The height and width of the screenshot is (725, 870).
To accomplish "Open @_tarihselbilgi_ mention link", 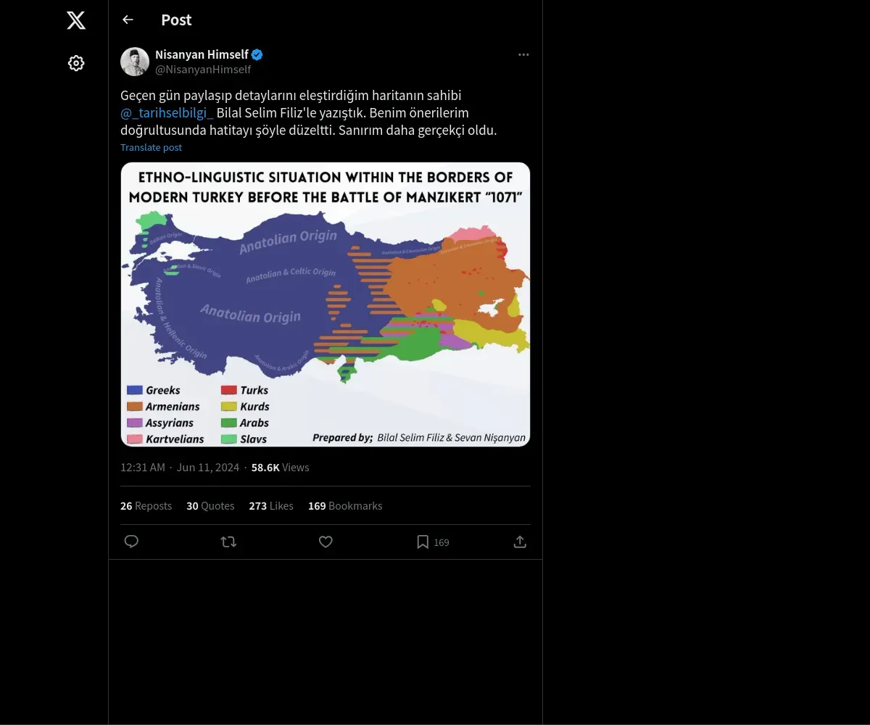I will coord(167,113).
